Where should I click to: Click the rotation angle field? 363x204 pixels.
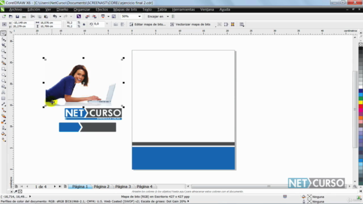pos(99,24)
